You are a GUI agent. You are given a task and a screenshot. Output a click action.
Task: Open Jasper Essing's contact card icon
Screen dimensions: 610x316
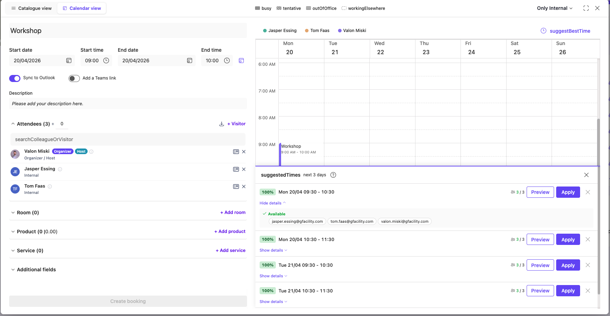click(x=236, y=169)
